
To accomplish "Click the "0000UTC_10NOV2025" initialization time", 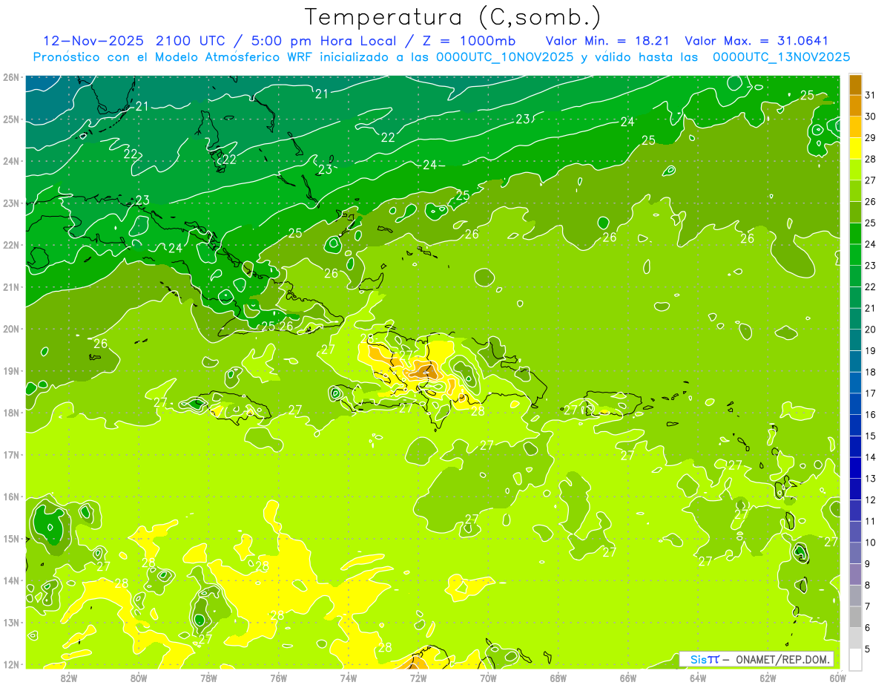I will [x=504, y=57].
